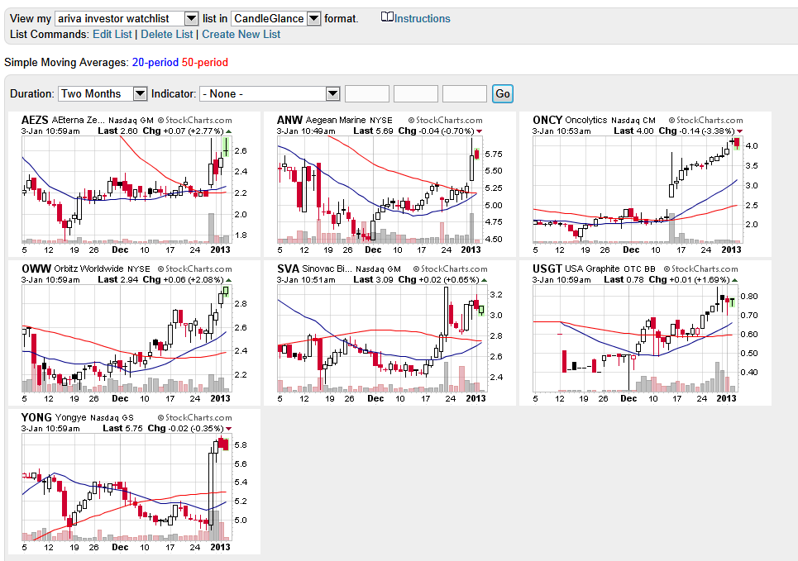Image resolution: width=798 pixels, height=561 pixels.
Task: Click the YONG ticker symbol
Action: click(x=36, y=417)
